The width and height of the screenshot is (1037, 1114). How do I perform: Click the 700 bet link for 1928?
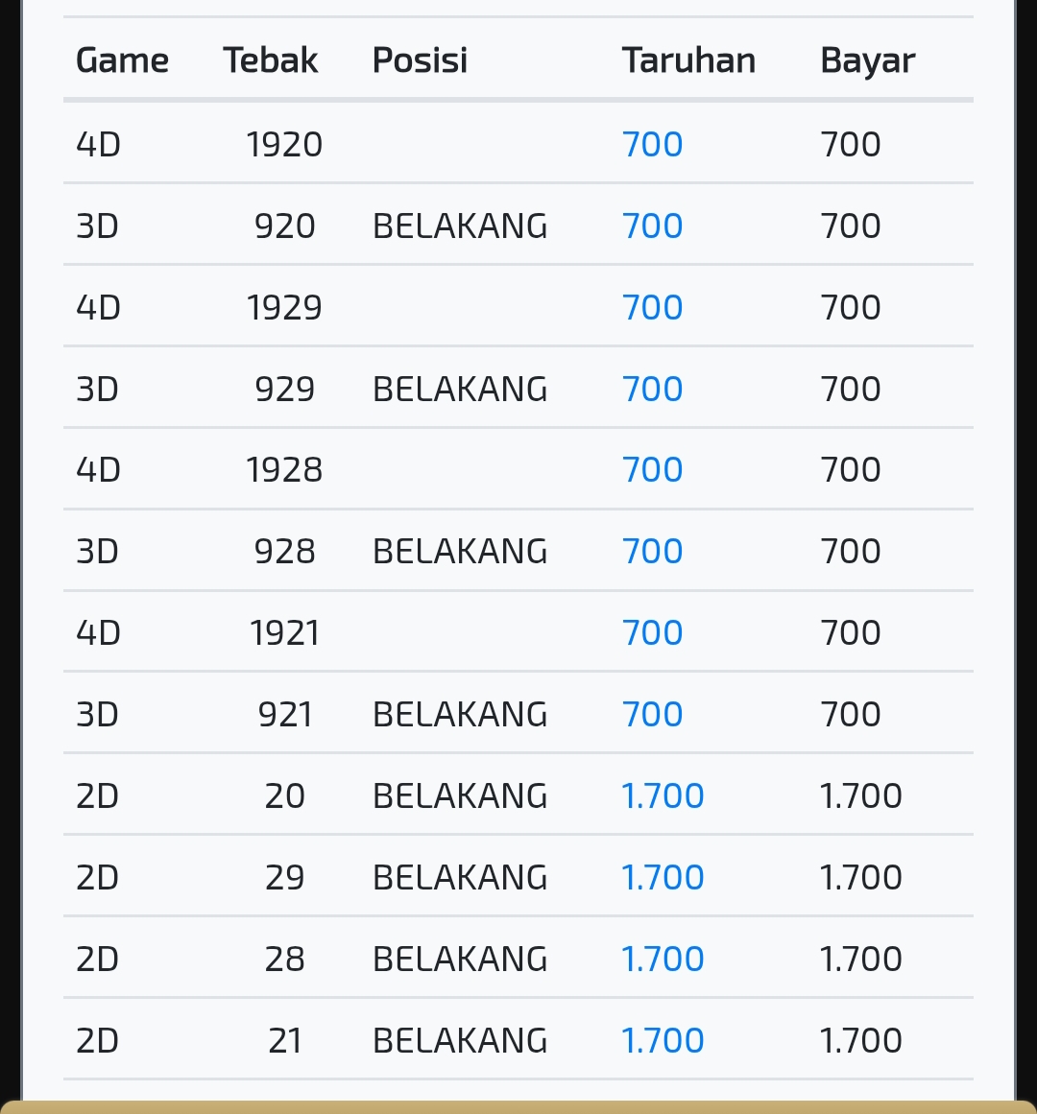coord(653,469)
